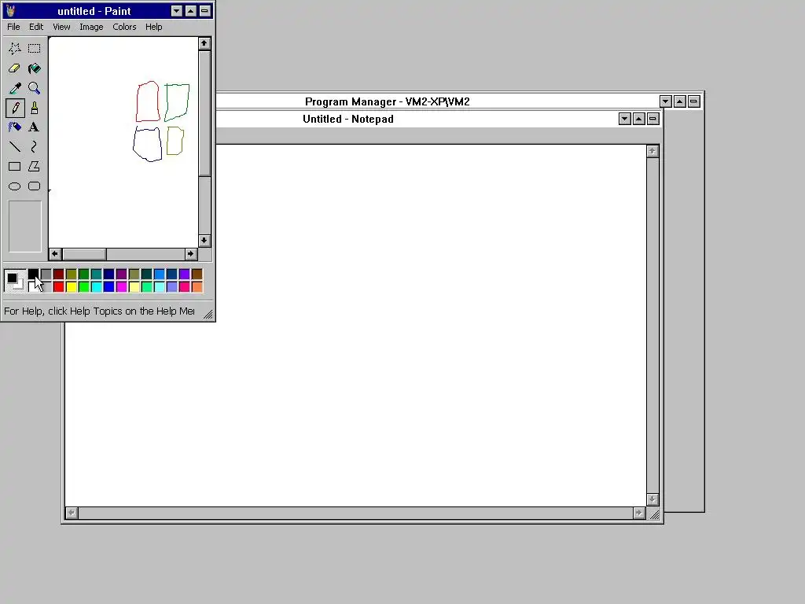Click the 'Program Manager - VM2-XP\VM2' title text
The height and width of the screenshot is (604, 805).
click(387, 101)
